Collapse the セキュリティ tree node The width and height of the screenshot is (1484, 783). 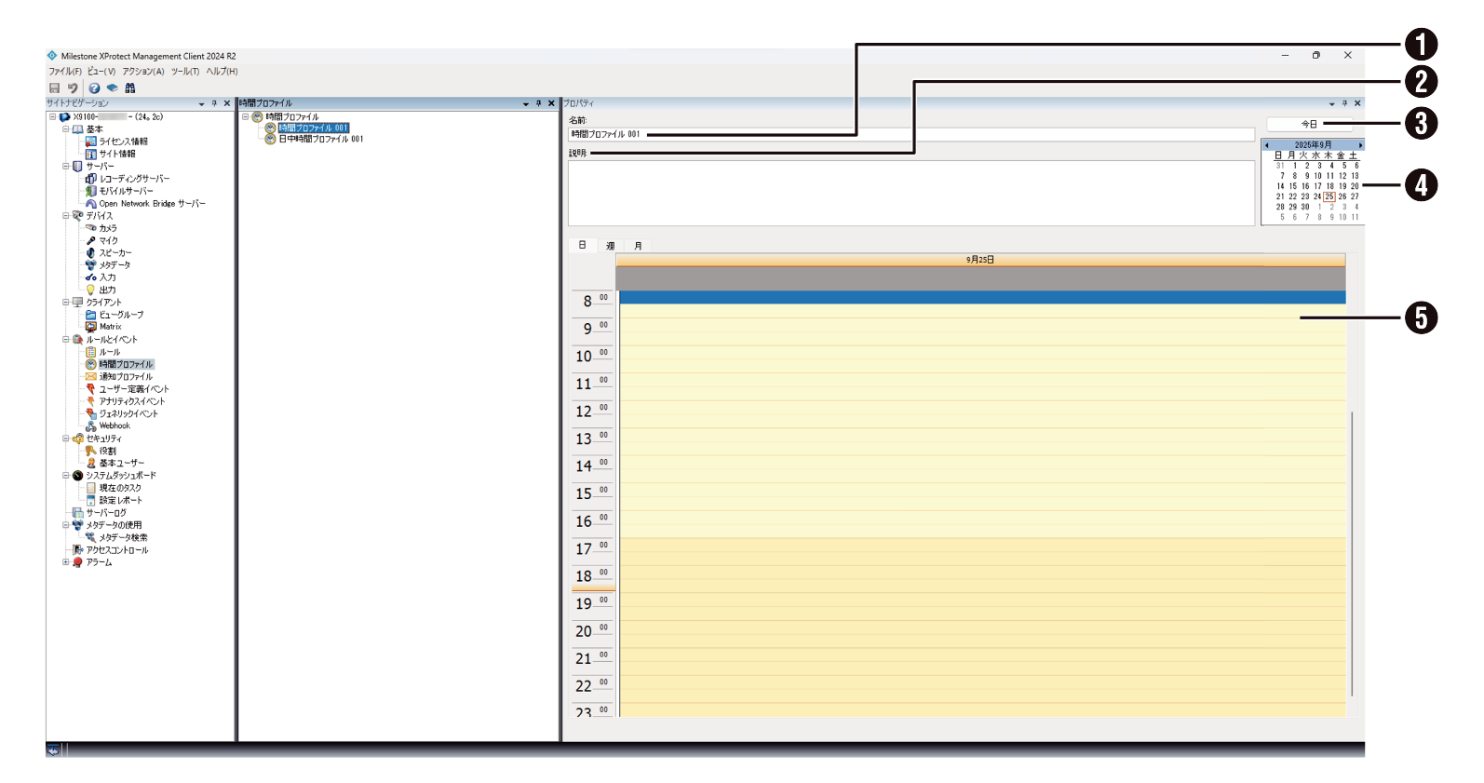(x=66, y=439)
